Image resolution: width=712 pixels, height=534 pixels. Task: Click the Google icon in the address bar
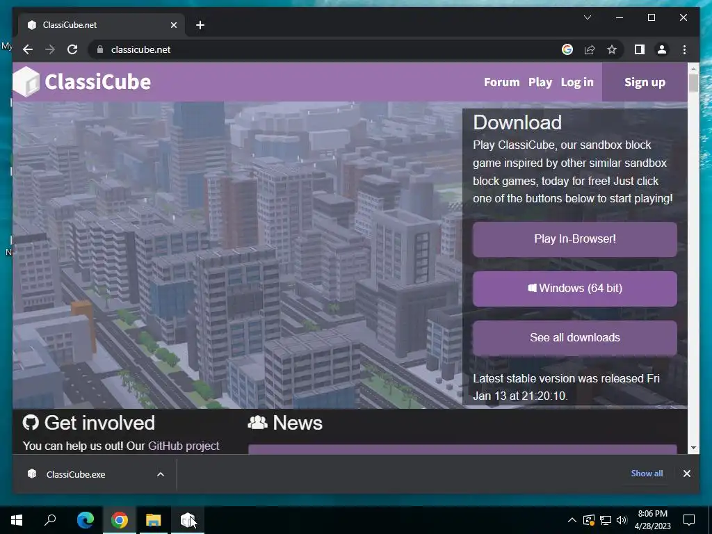click(x=567, y=49)
